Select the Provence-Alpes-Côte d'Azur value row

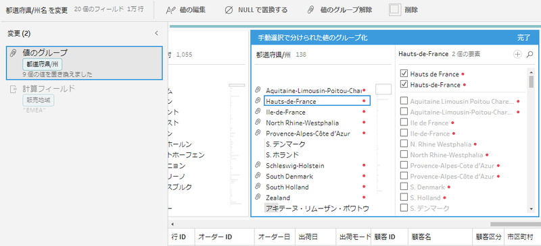[316, 133]
